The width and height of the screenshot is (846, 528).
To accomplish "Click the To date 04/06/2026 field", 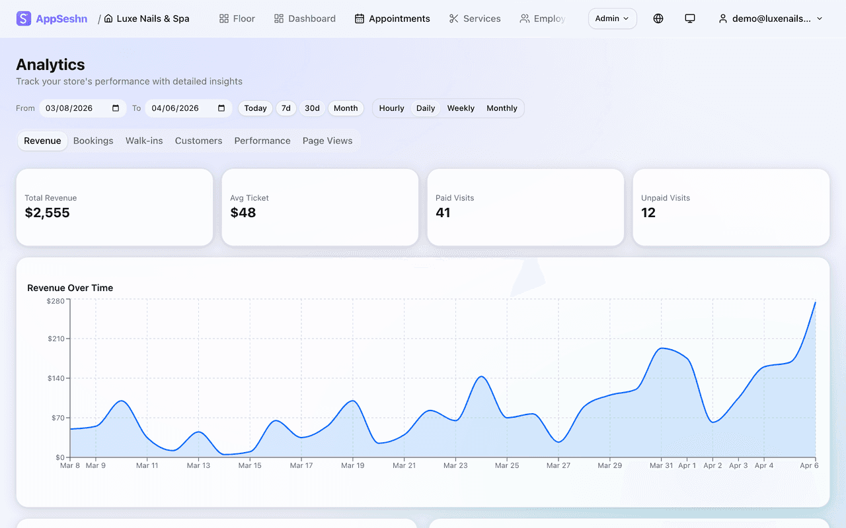I will click(x=188, y=108).
